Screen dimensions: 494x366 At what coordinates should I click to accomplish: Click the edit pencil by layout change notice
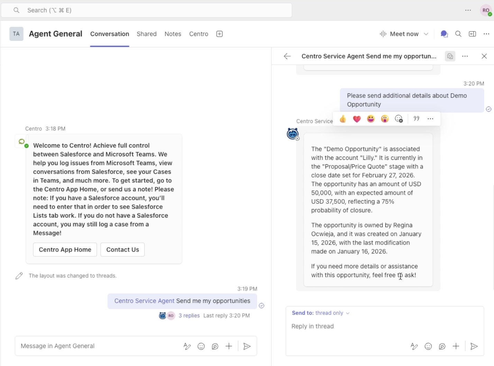[19, 276]
